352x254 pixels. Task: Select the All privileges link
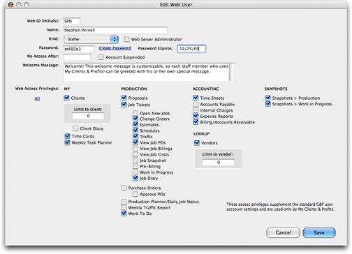pos(37,98)
